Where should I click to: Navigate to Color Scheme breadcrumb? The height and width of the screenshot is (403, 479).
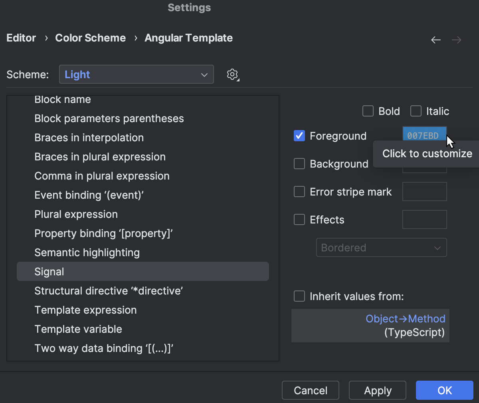pos(90,38)
